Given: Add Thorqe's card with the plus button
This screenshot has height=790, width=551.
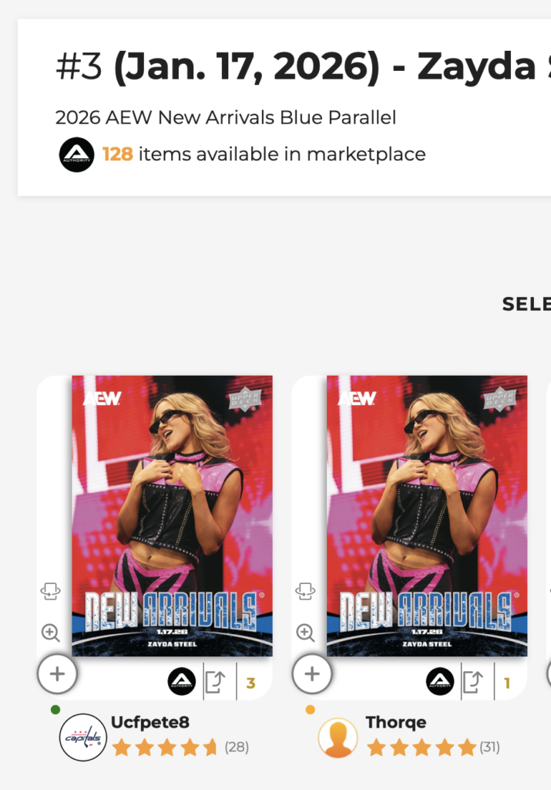Looking at the screenshot, I should 312,674.
